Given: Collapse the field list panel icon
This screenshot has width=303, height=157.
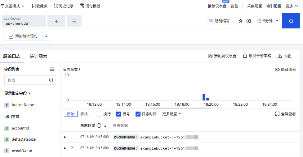Looking at the screenshot, I should (x=52, y=69).
